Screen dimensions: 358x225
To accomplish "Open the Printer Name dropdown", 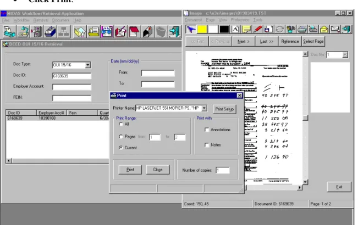I will pyautogui.click(x=205, y=108).
